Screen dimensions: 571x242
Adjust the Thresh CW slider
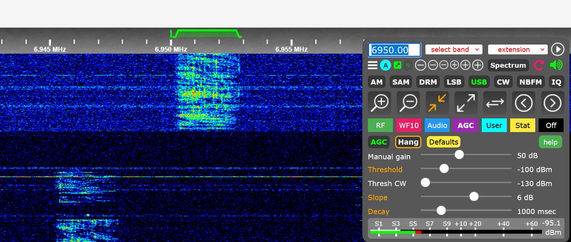point(466,183)
